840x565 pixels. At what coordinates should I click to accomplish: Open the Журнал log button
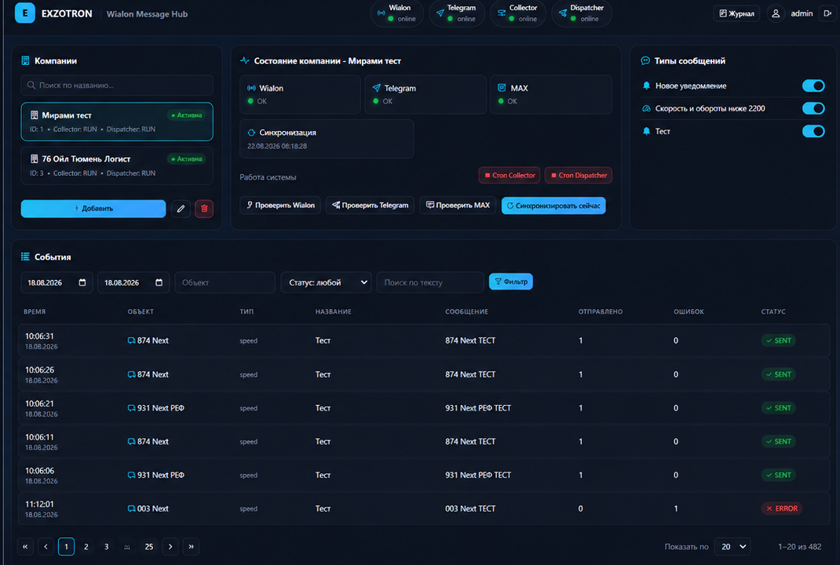[736, 13]
